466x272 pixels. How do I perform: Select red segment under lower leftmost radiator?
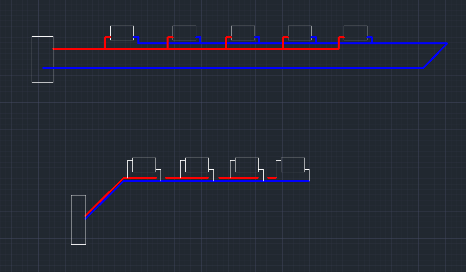click(x=141, y=178)
